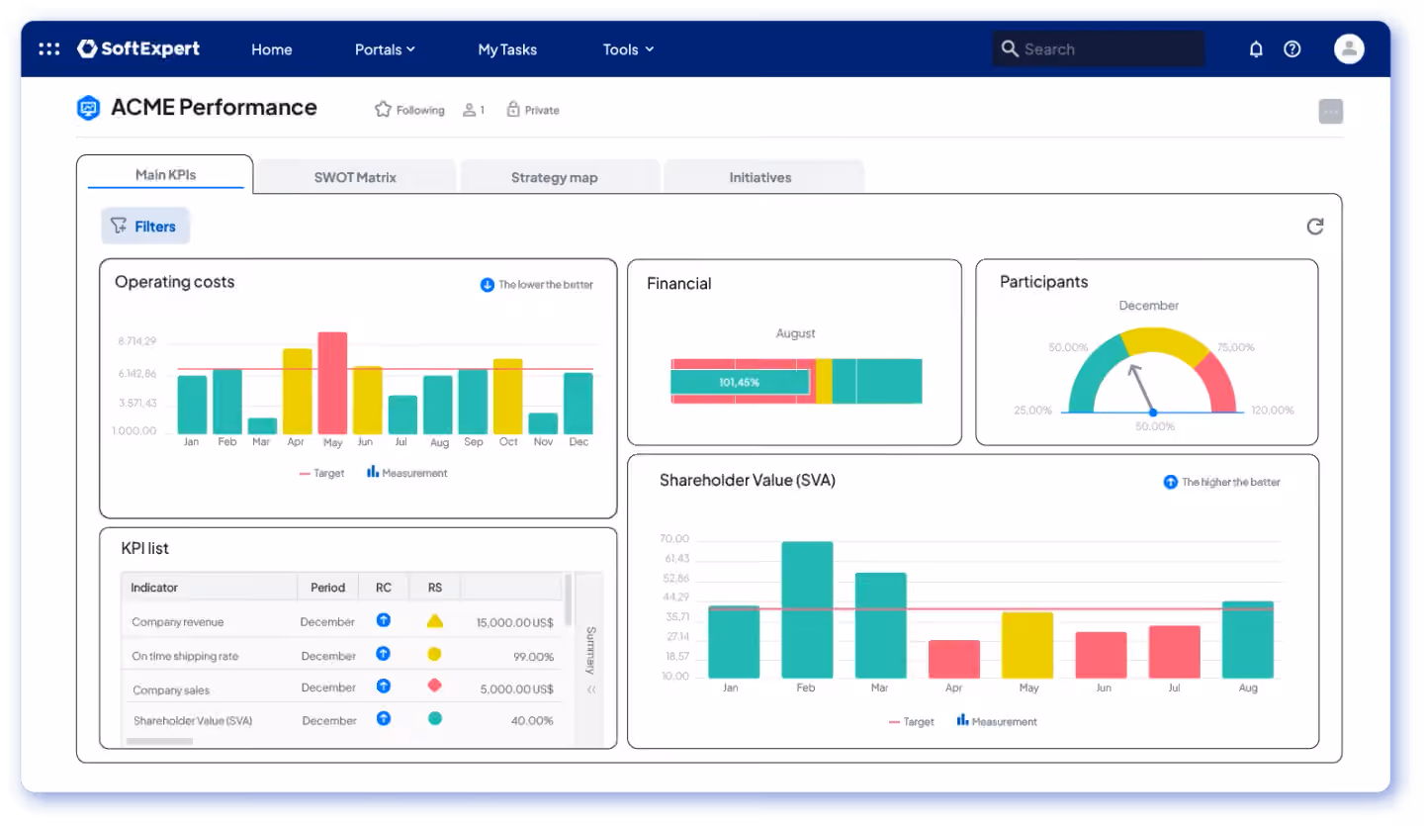Toggle the Following star
The height and width of the screenshot is (826, 1424).
pyautogui.click(x=383, y=109)
